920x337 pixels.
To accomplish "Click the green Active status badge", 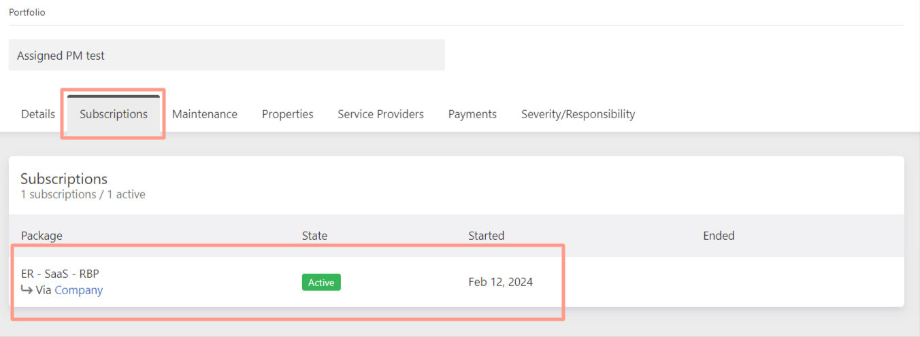I will click(321, 282).
